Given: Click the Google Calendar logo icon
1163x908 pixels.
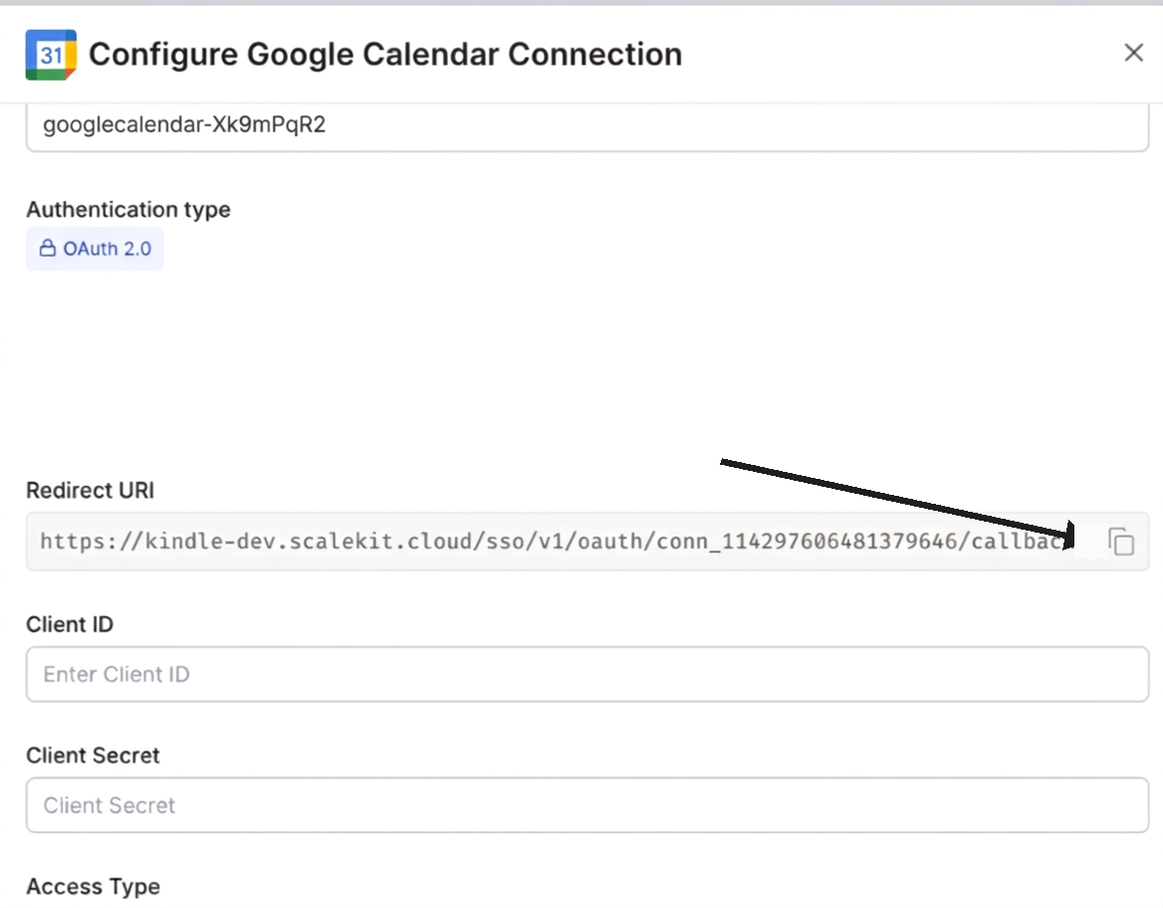Looking at the screenshot, I should (51, 55).
